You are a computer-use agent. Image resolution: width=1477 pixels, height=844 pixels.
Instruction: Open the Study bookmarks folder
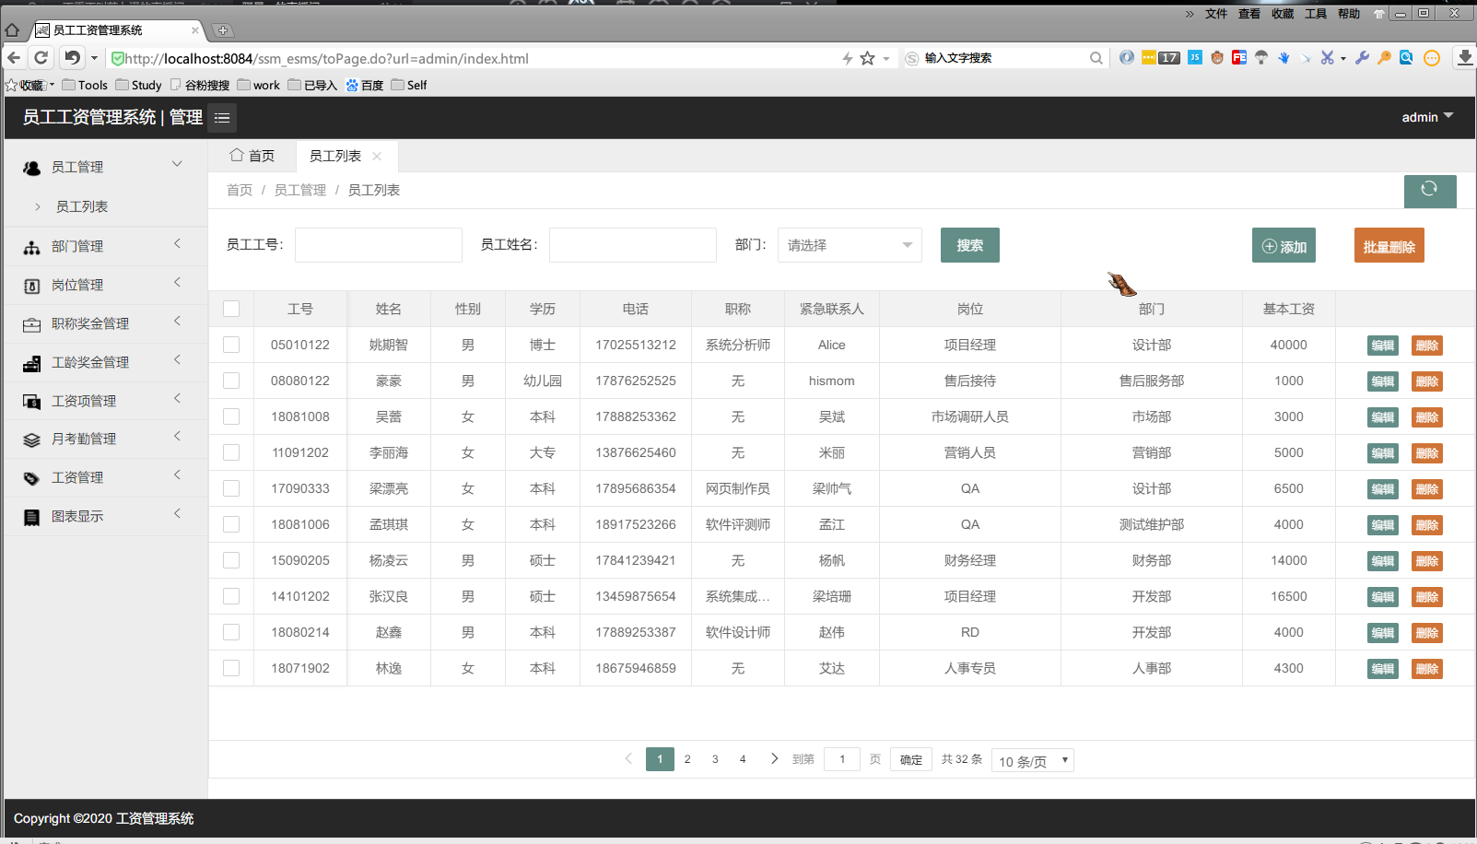pos(138,85)
